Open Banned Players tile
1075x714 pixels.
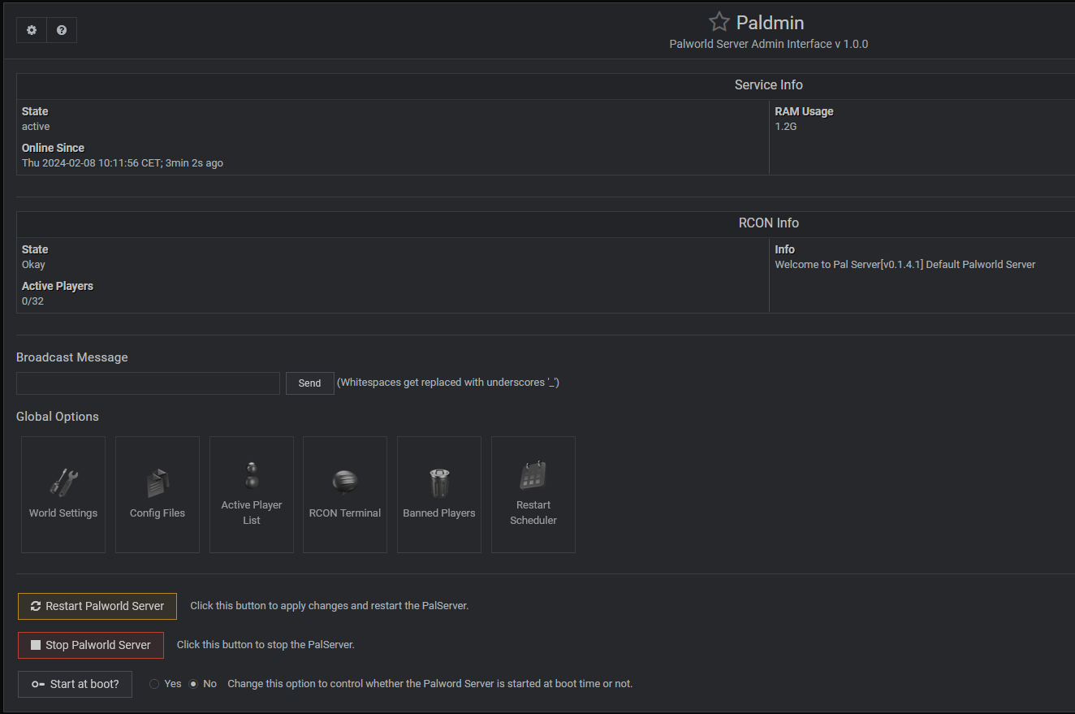(x=439, y=495)
